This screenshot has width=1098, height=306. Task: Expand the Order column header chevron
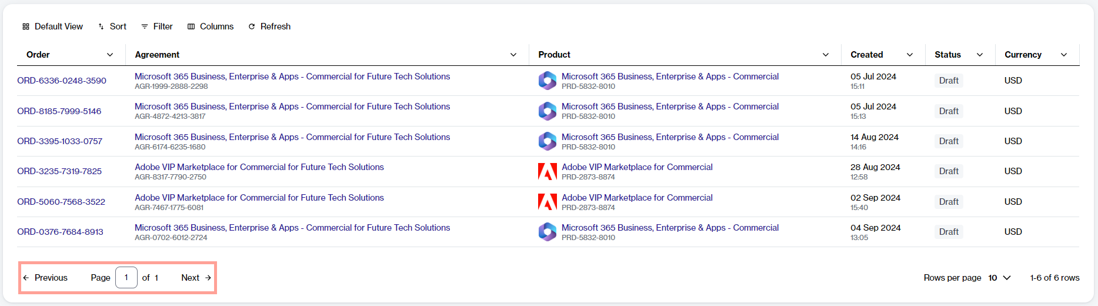[110, 55]
